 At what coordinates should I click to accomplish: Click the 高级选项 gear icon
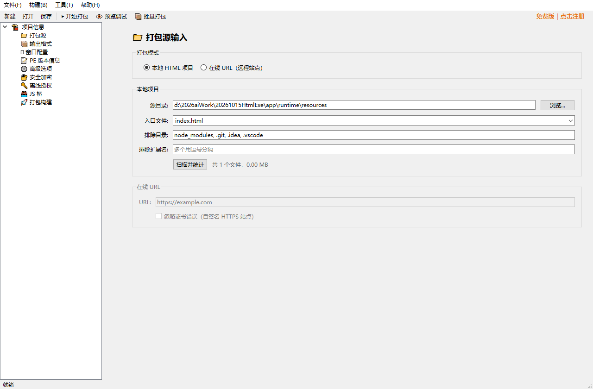tap(24, 69)
